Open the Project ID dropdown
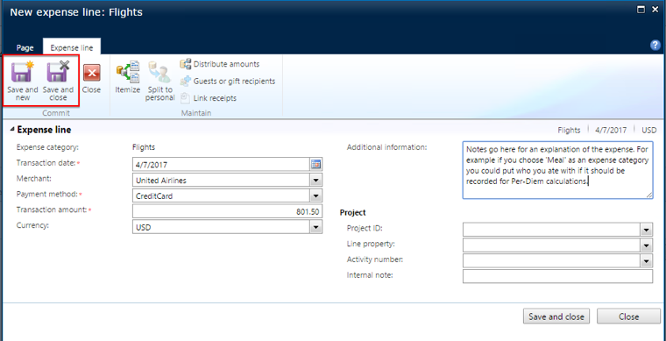This screenshot has height=341, width=666. pos(647,231)
